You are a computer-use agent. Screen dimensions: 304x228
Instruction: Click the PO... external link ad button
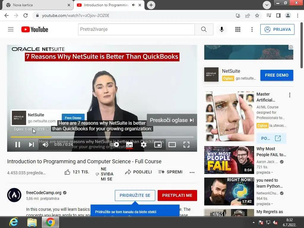(x=271, y=138)
